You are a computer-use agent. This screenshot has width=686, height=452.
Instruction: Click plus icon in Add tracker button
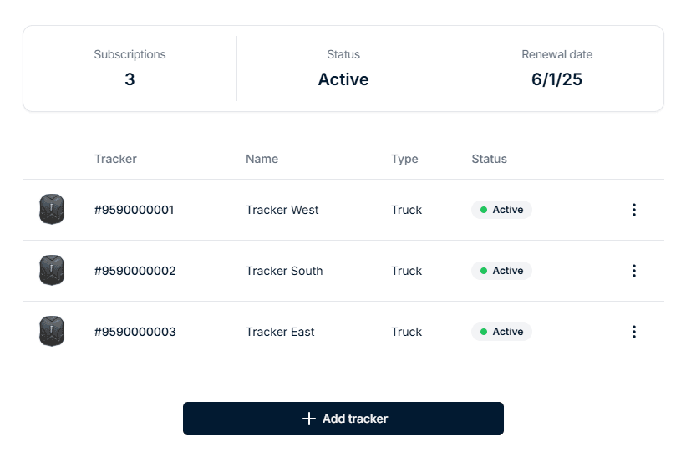click(x=309, y=419)
